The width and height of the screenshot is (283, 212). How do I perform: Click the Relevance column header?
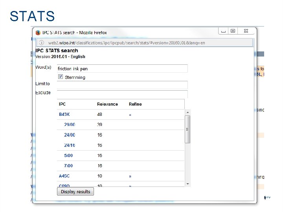click(x=107, y=104)
